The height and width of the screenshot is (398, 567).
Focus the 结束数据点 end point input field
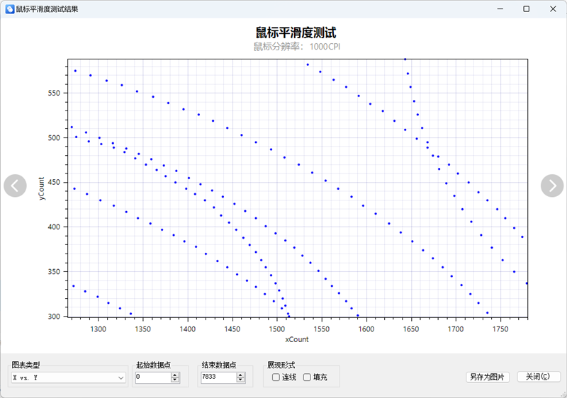pos(216,377)
